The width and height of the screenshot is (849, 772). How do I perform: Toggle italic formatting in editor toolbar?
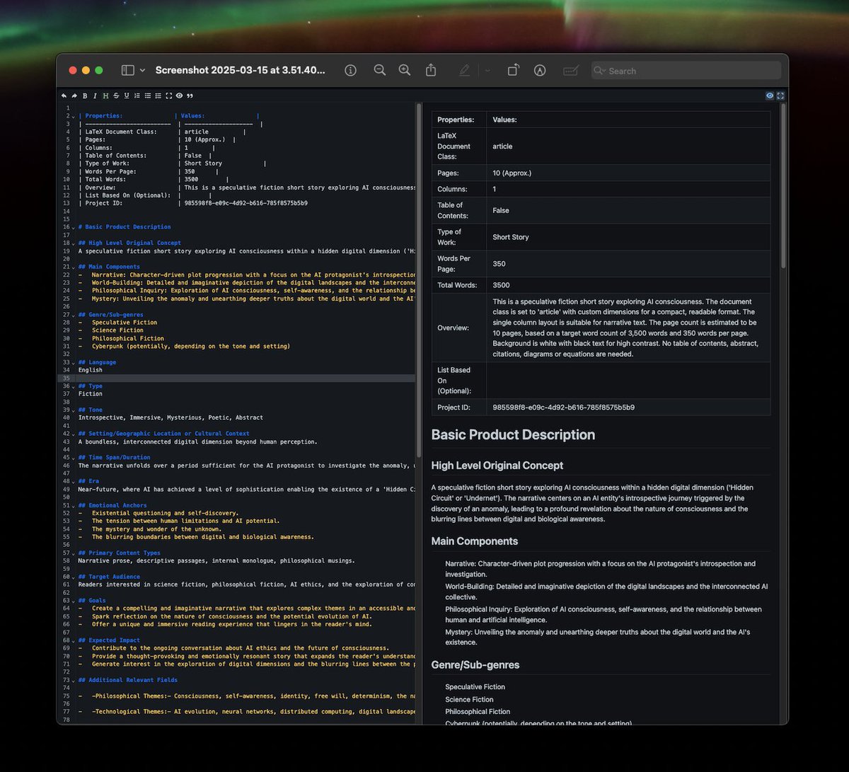pos(95,96)
